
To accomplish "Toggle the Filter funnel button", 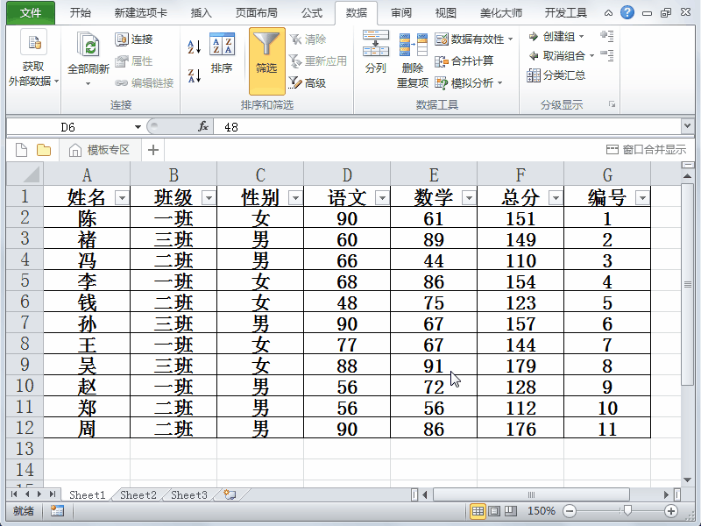I will tap(267, 60).
